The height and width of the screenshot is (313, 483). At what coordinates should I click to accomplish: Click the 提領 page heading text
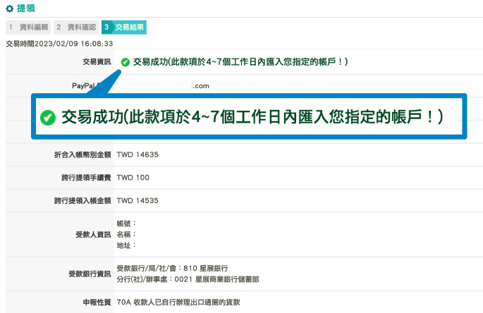(26, 8)
